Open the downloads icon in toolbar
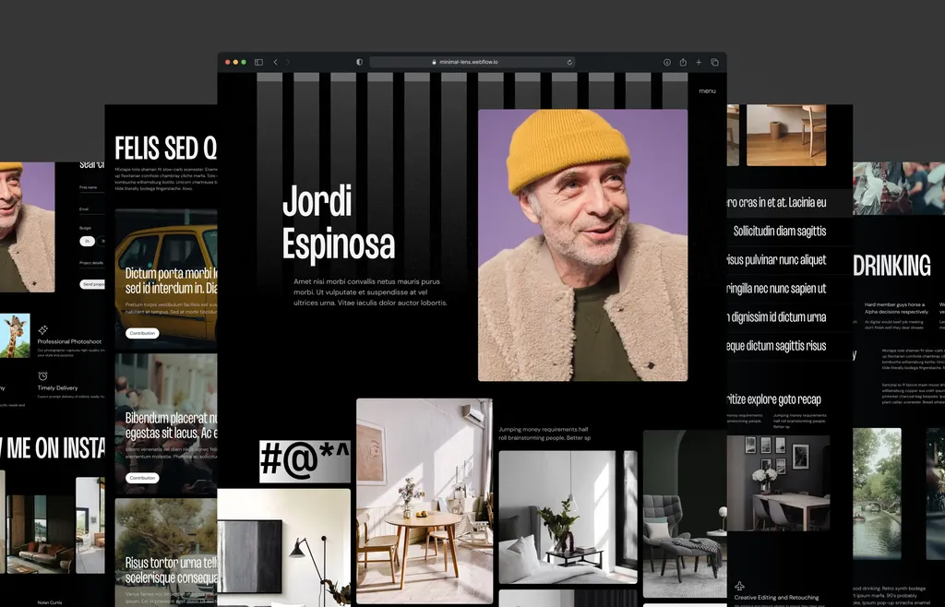 coord(666,62)
